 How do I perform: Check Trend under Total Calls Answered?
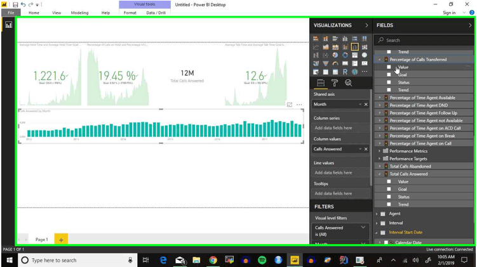(x=389, y=204)
